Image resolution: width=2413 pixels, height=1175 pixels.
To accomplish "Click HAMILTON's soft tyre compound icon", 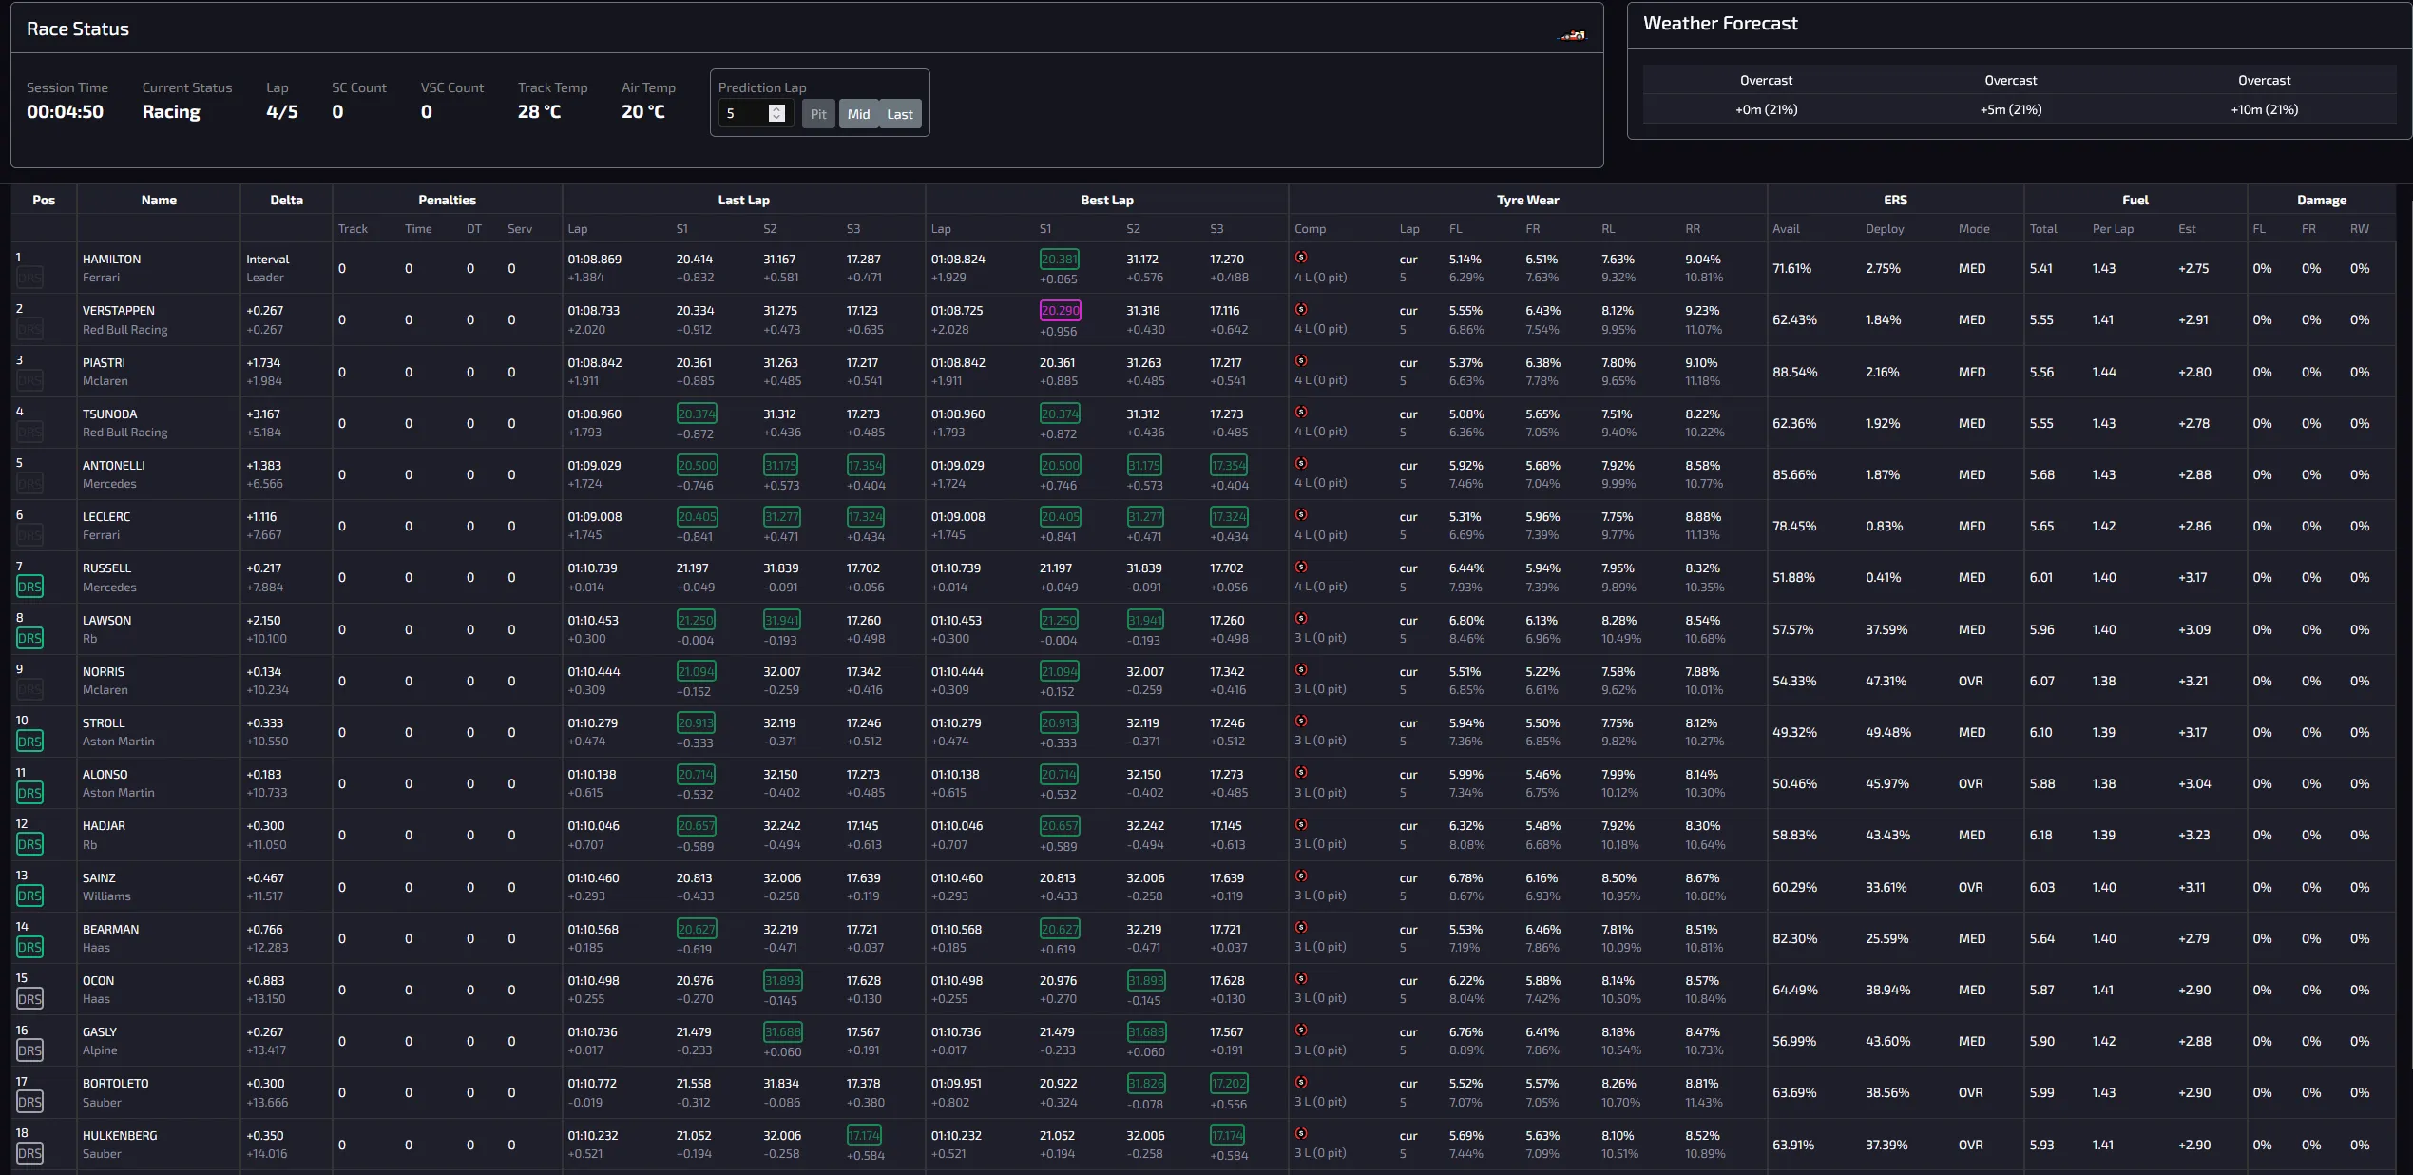I will point(1303,258).
